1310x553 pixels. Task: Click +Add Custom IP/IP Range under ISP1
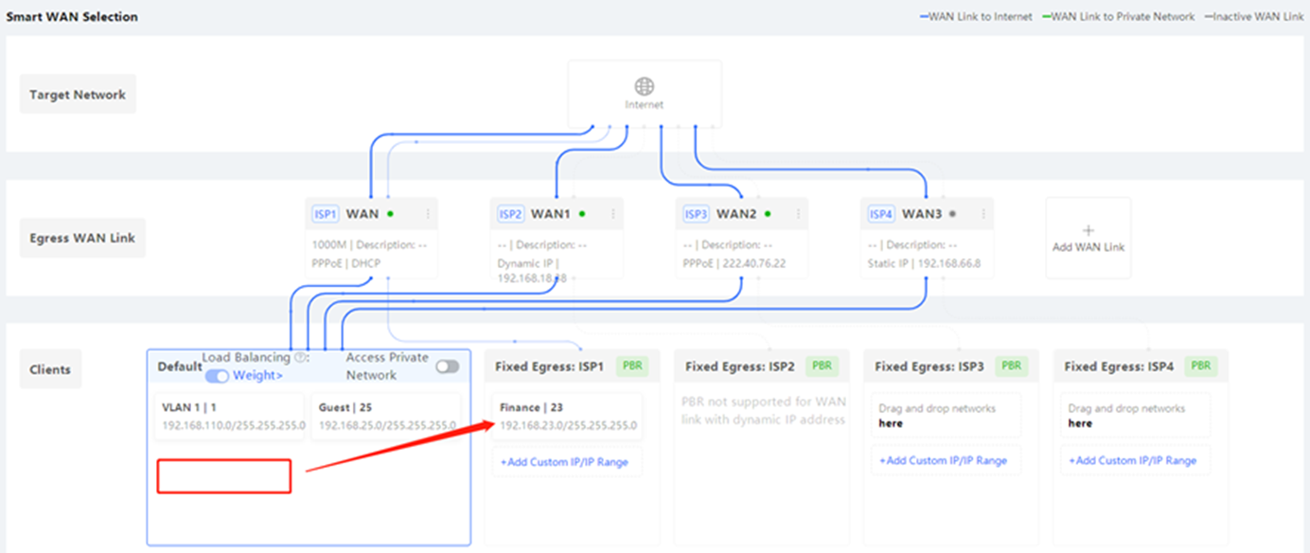(564, 462)
